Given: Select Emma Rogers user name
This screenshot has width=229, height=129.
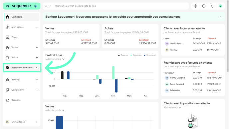Looking at the screenshot, I should click(x=18, y=122).
